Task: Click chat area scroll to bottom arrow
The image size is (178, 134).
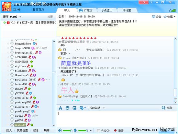Action: [x=175, y=102]
